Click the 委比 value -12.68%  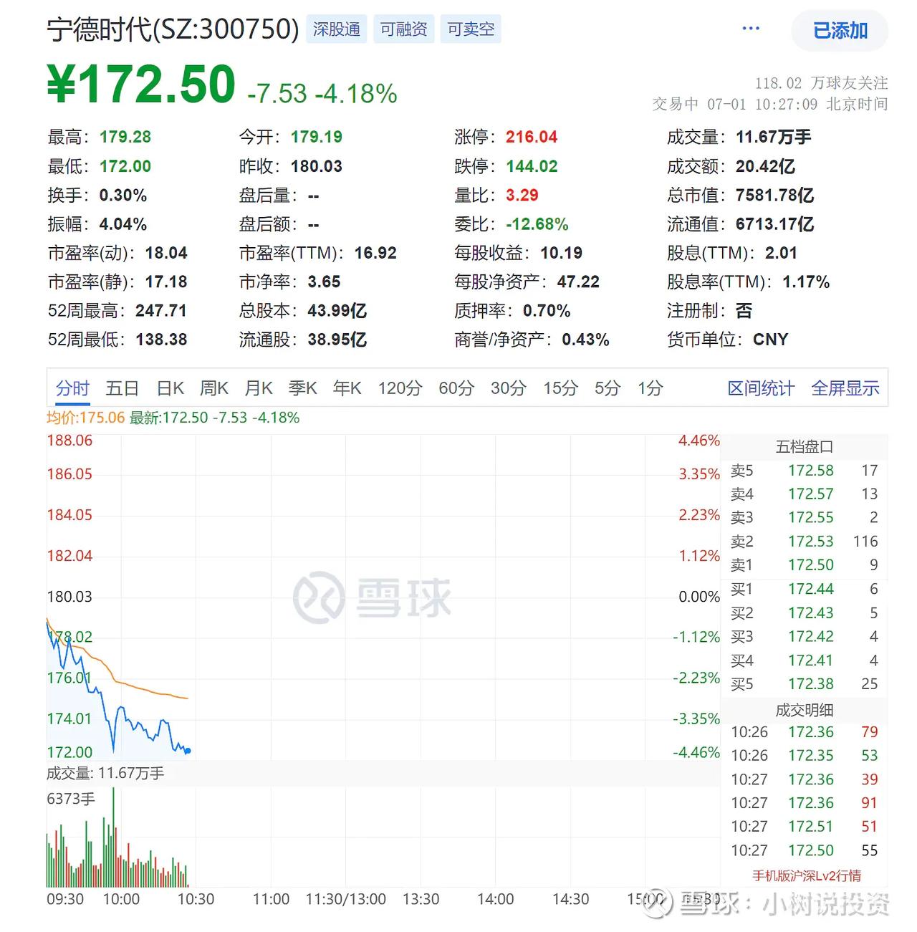pos(537,224)
